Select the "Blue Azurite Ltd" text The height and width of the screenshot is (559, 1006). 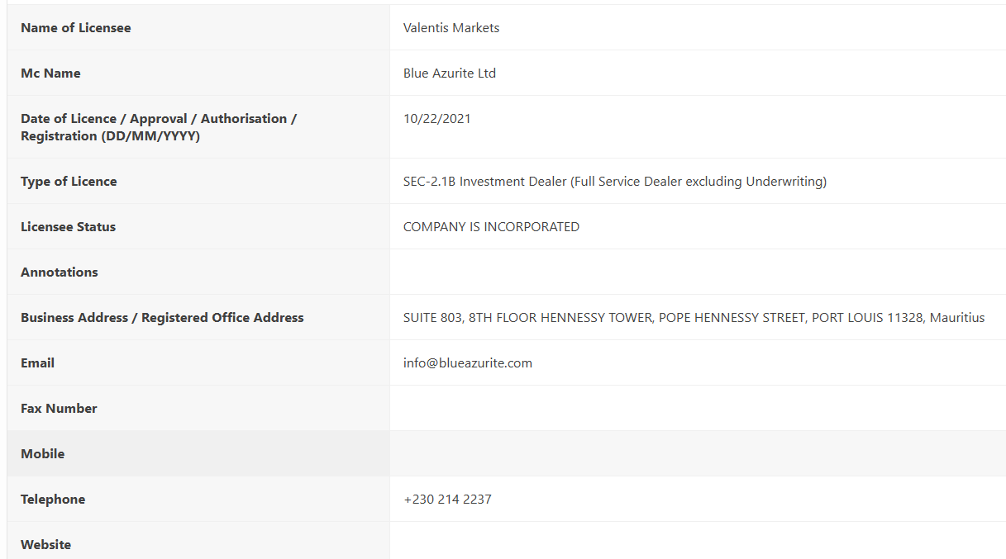450,73
